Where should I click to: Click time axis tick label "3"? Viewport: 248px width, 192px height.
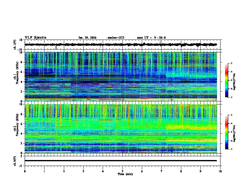(83, 171)
